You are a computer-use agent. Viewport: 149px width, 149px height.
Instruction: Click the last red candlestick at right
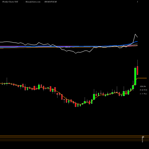138,71
